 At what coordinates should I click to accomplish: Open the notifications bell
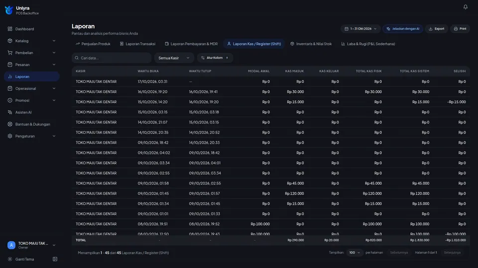pyautogui.click(x=465, y=6)
